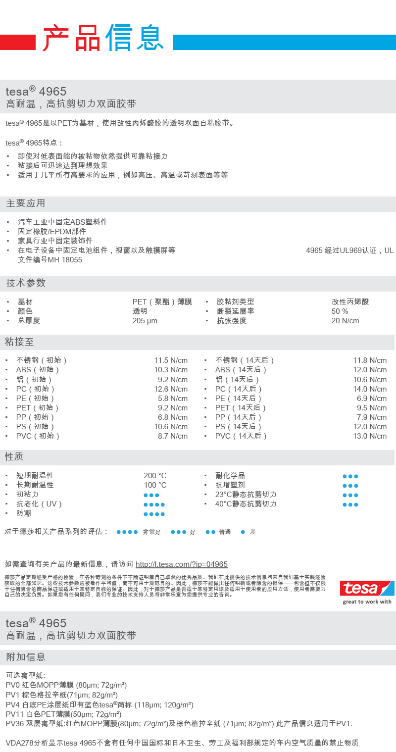Click the text 文件编号MH 18055

coord(50,259)
